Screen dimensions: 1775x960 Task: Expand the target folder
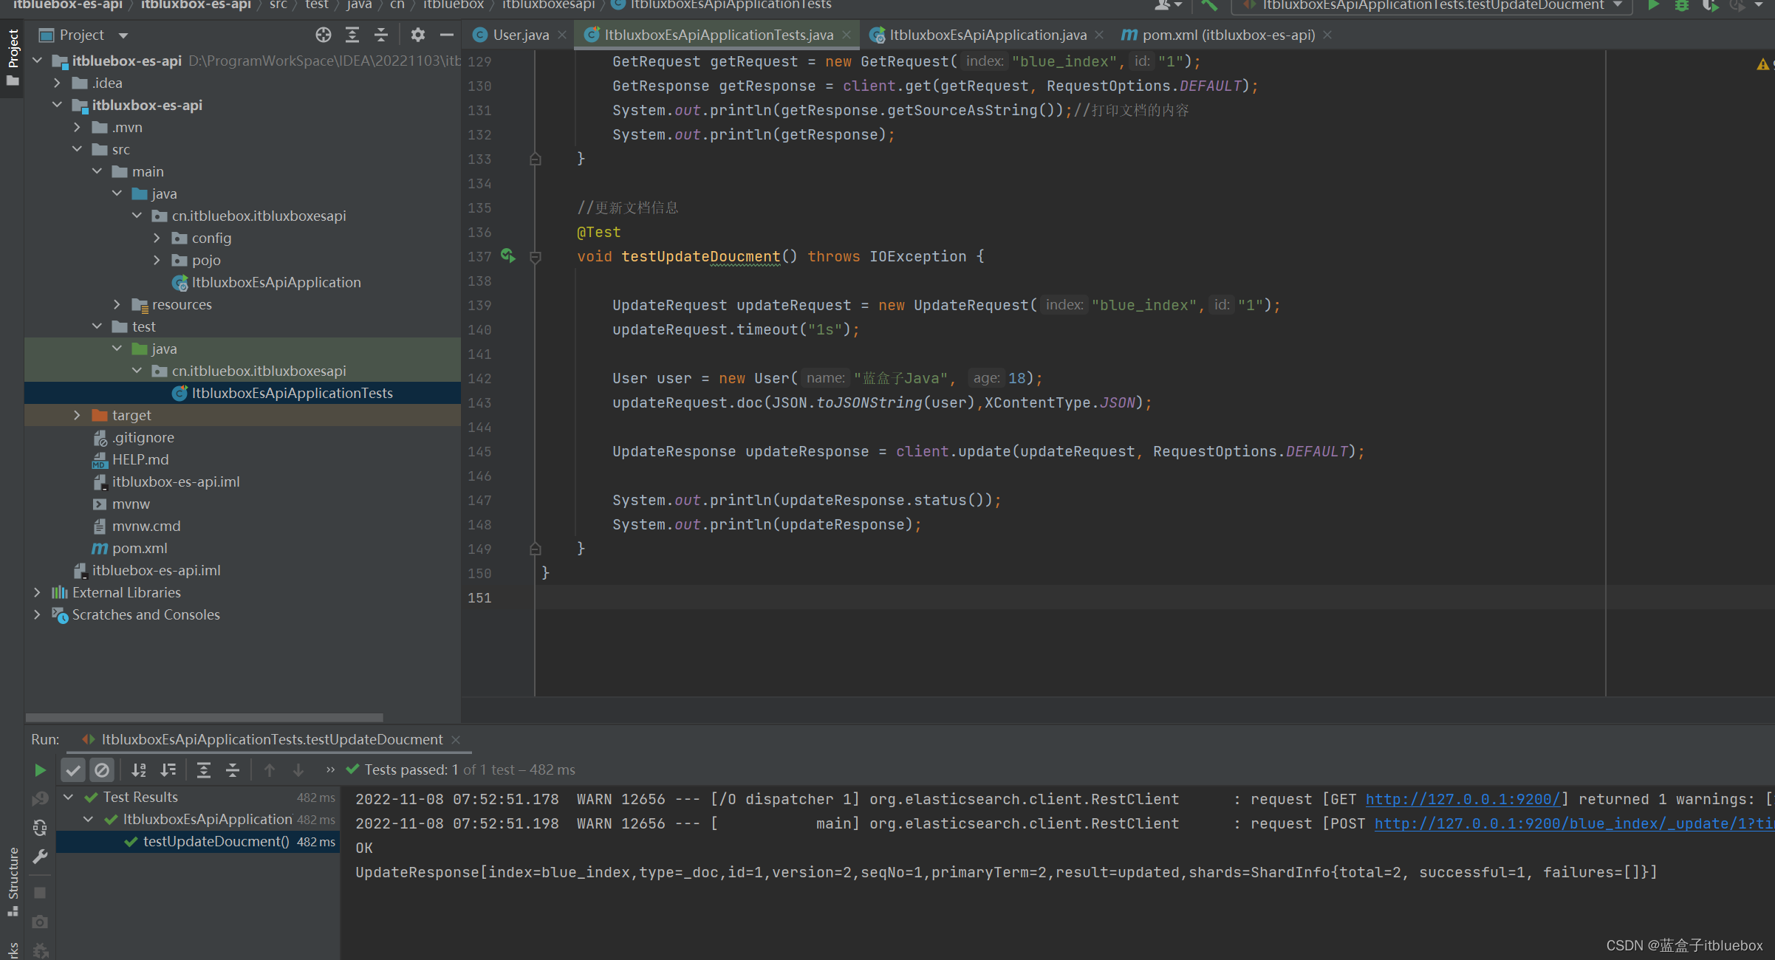point(77,416)
